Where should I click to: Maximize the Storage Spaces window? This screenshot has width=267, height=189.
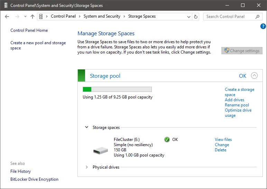243,5
